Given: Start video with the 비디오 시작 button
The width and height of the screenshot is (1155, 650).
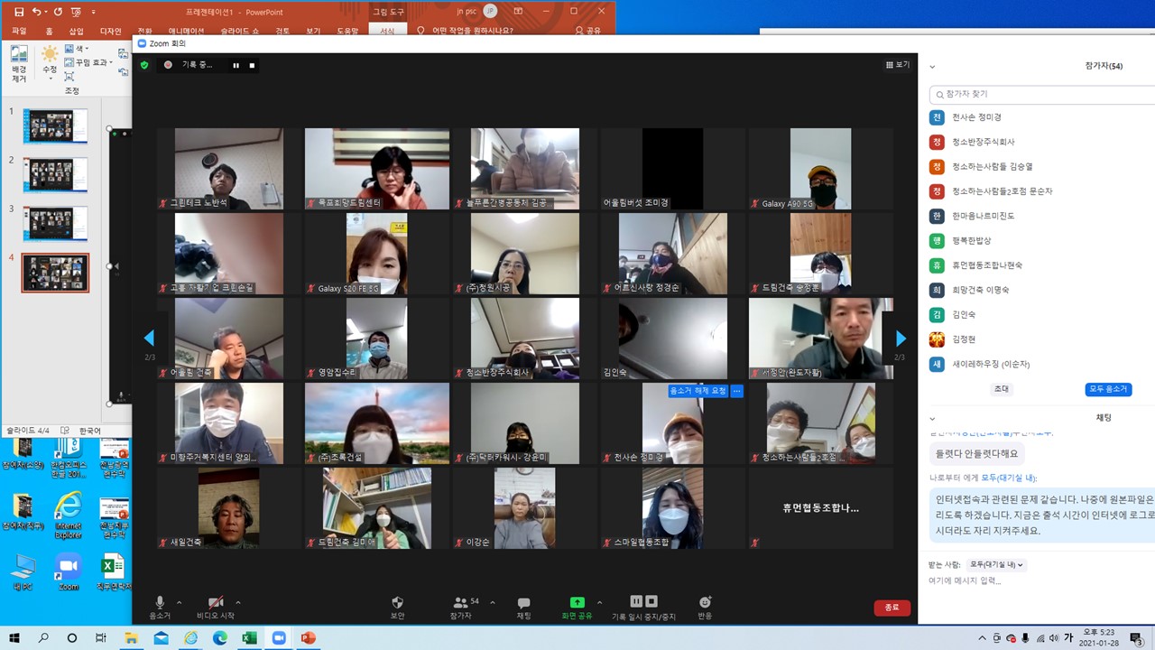Looking at the screenshot, I should point(215,606).
